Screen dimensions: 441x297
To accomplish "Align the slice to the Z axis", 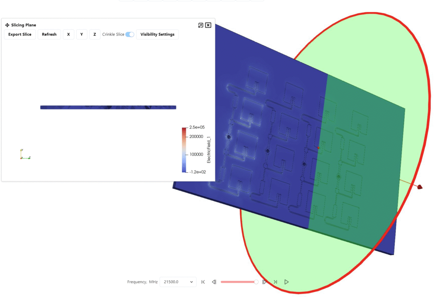I will click(x=95, y=35).
